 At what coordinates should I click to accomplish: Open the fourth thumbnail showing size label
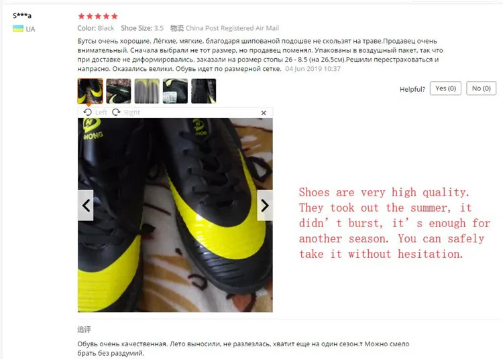(175, 91)
